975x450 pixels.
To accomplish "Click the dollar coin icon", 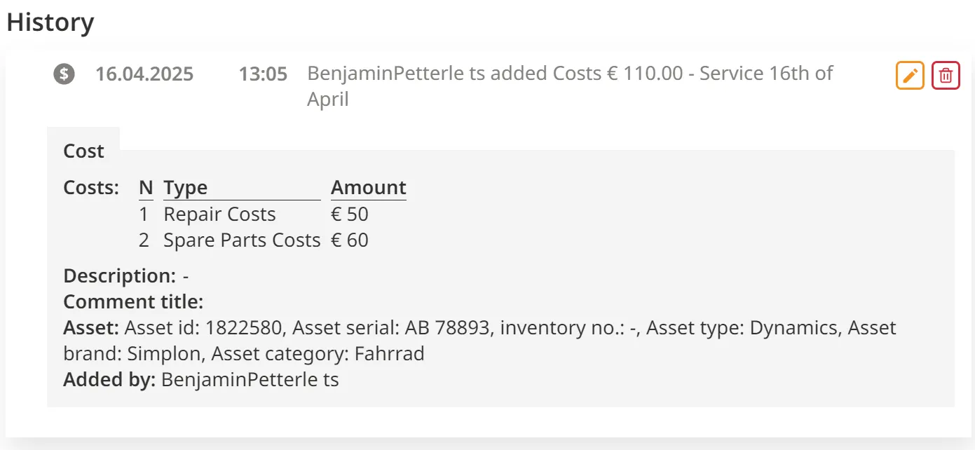I will 64,74.
